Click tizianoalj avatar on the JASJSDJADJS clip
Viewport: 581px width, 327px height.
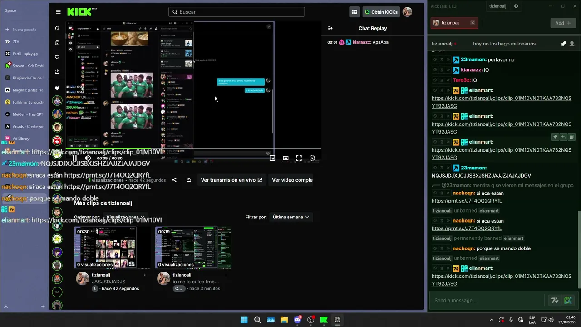(x=83, y=278)
